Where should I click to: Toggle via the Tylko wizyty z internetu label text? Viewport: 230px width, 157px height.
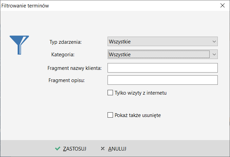[x=140, y=93]
